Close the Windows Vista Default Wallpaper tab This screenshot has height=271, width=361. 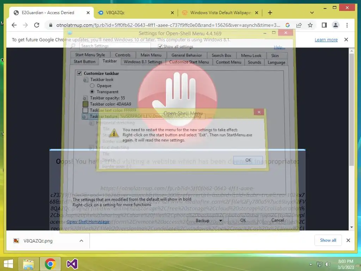(x=257, y=13)
